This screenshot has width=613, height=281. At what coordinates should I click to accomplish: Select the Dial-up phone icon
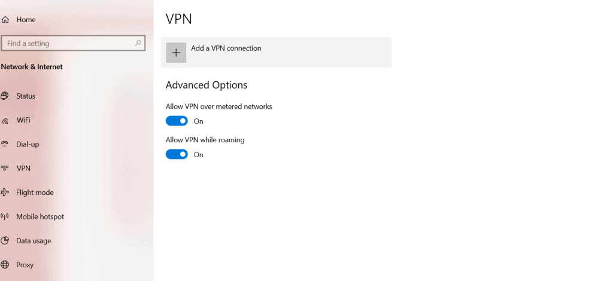(x=5, y=145)
